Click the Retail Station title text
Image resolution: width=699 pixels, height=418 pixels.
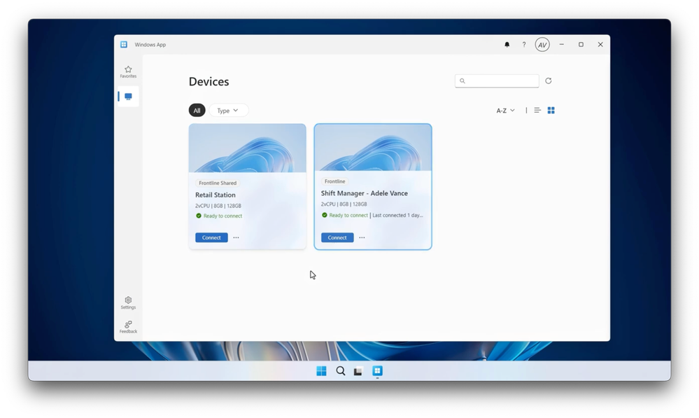tap(216, 195)
